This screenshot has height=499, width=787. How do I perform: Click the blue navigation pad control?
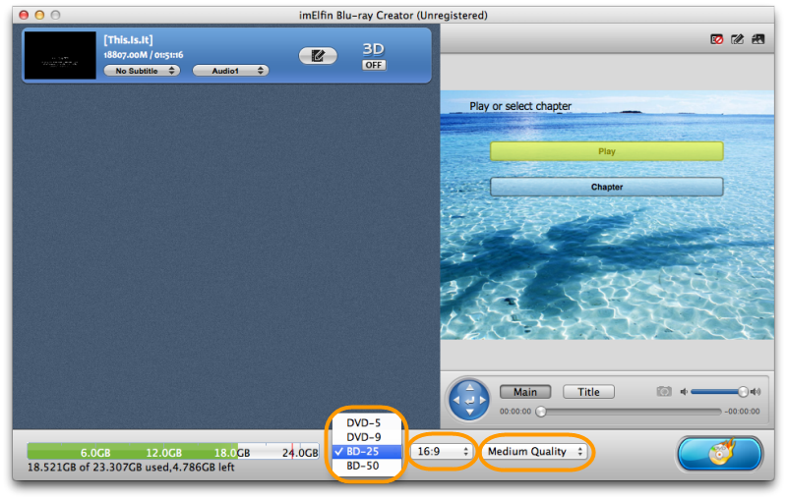tap(469, 400)
